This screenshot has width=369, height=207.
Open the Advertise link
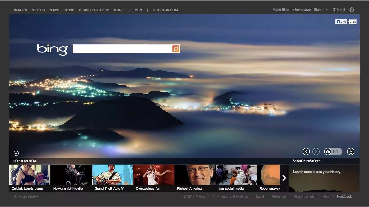point(279,197)
